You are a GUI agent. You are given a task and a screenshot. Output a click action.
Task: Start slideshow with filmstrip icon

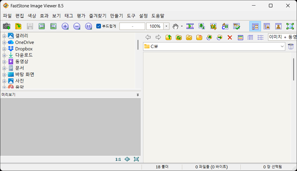point(190,26)
